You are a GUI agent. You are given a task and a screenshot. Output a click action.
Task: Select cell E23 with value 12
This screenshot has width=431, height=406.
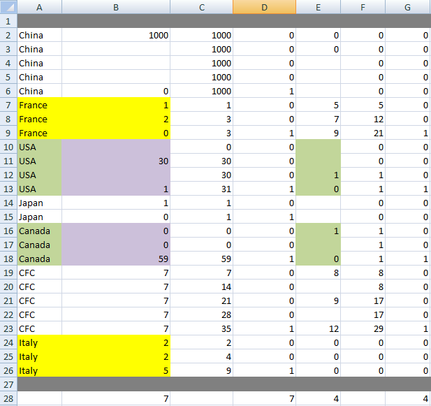point(318,328)
